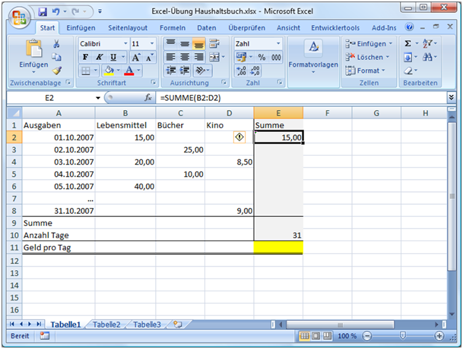This screenshot has height=349, width=463.
Task: Open the Formeln ribbon tab
Action: click(173, 28)
